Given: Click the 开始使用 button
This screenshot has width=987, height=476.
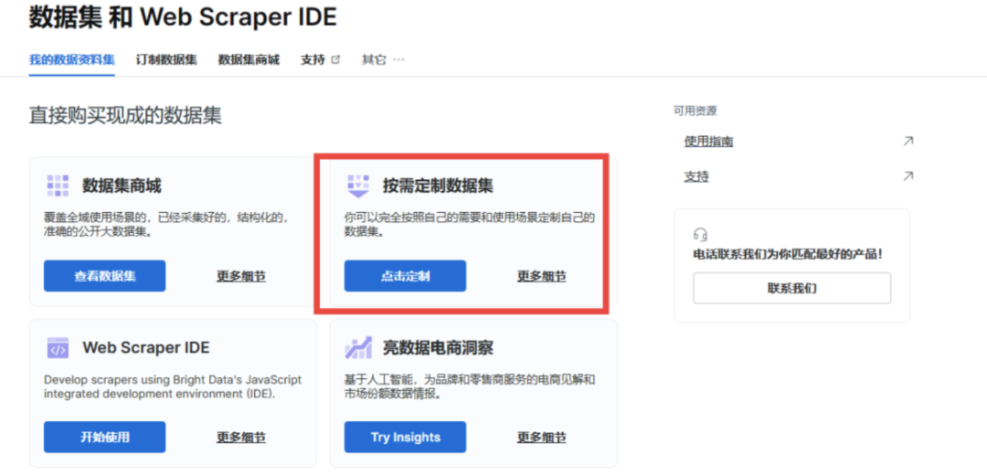Looking at the screenshot, I should pos(104,437).
